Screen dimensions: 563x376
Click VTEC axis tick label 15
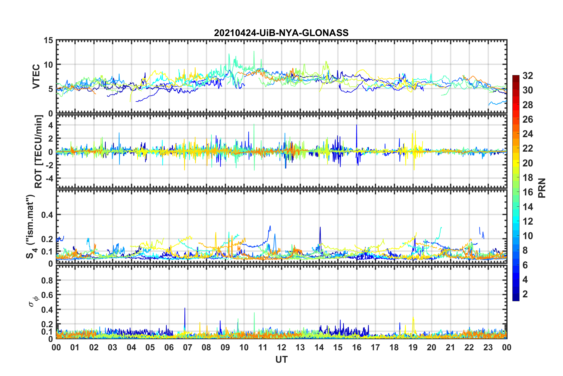point(48,40)
